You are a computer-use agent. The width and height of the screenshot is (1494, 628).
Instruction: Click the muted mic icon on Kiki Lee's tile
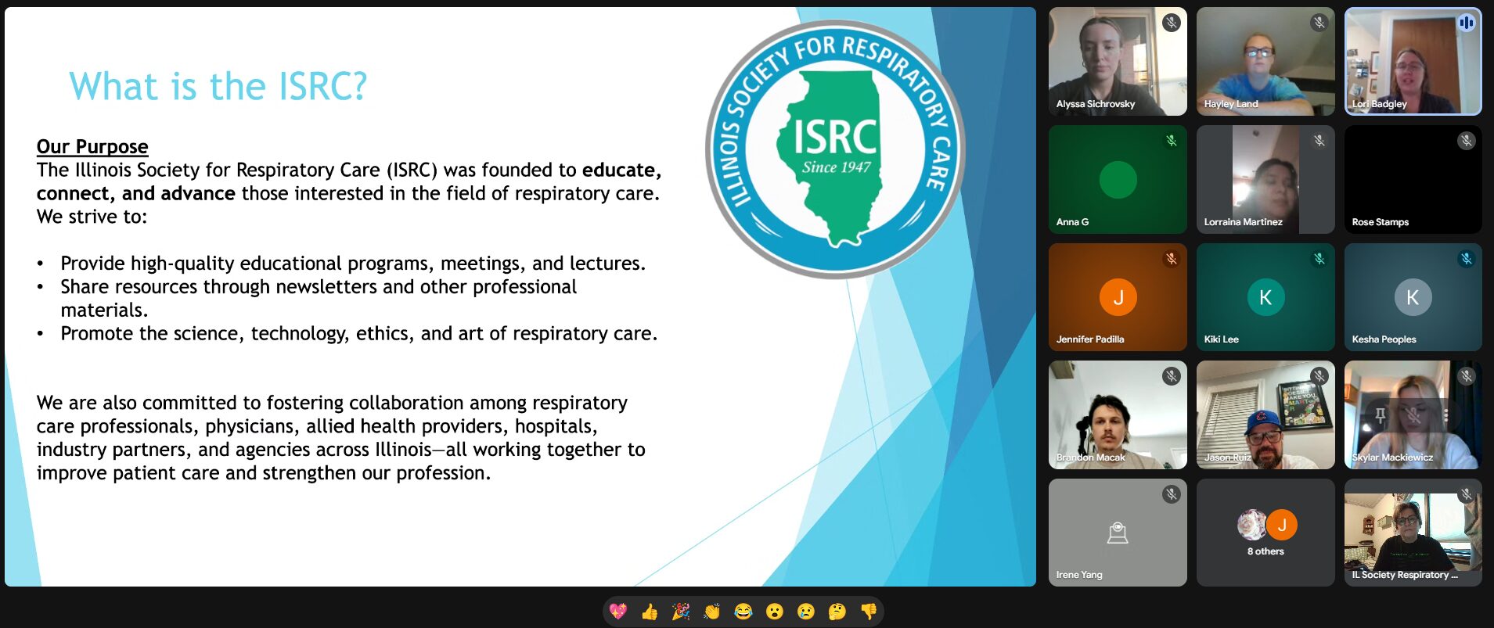[x=1319, y=259]
